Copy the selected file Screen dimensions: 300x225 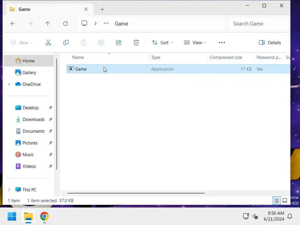tap(66, 42)
